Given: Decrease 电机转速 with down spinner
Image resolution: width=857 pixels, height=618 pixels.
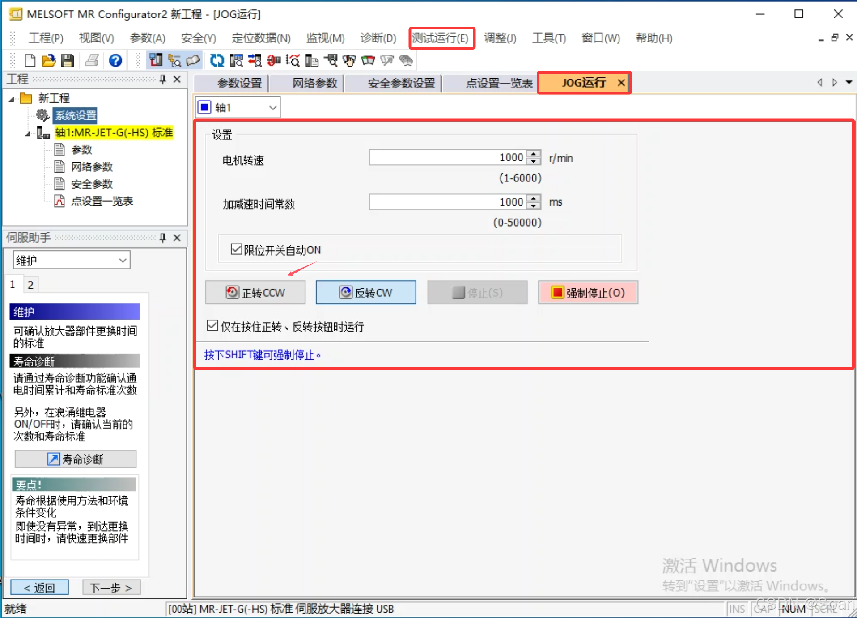Looking at the screenshot, I should [x=533, y=161].
